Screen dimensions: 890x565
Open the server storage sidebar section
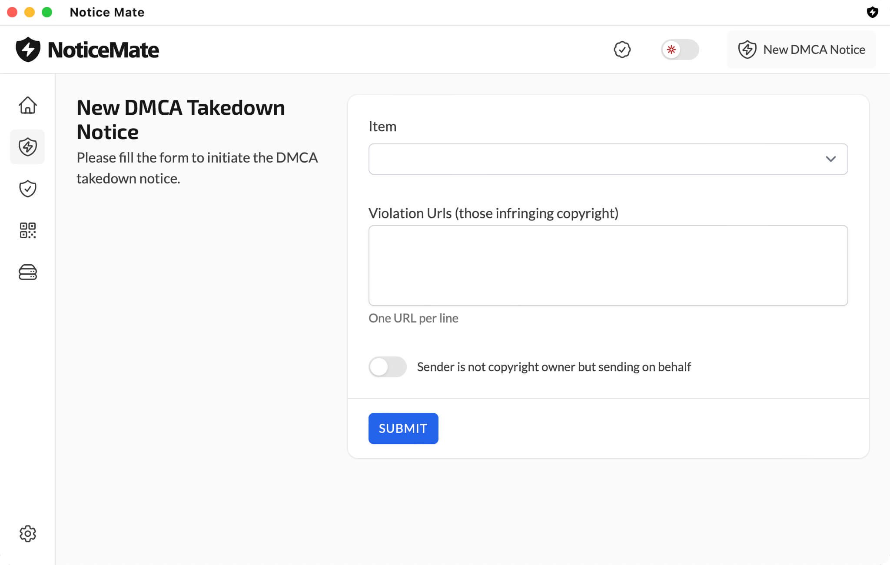pyautogui.click(x=27, y=272)
